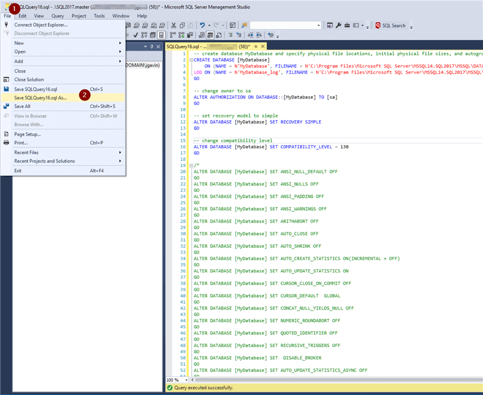The image size is (483, 395).
Task: Click inside the empty toolbar combo box field
Action: pyautogui.click(x=283, y=25)
